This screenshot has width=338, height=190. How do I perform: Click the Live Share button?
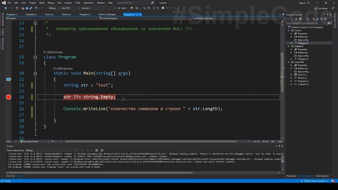[x=321, y=8]
